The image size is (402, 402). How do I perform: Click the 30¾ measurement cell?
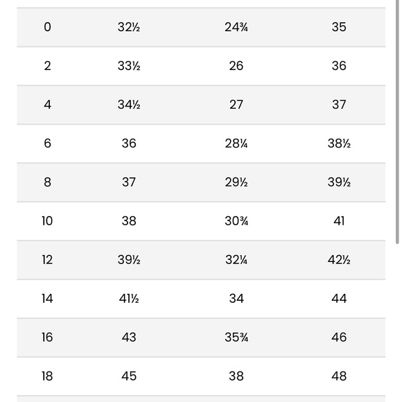click(236, 221)
